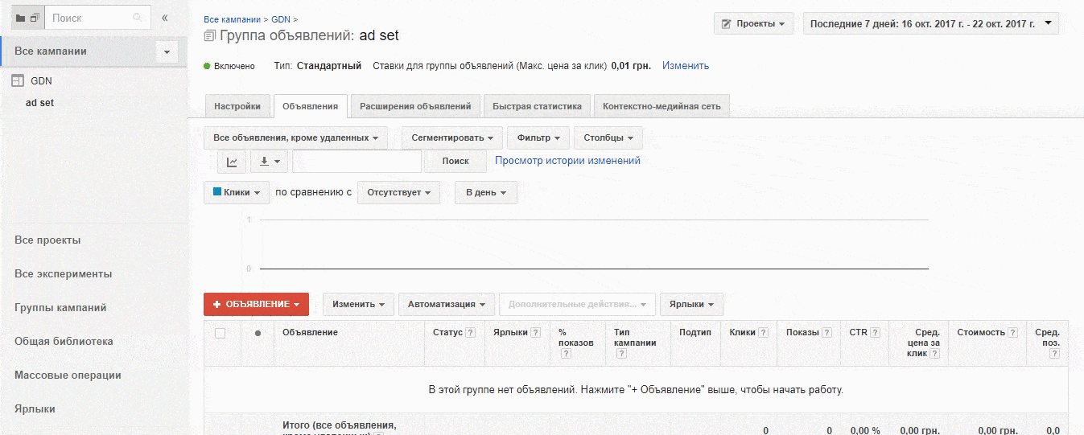Screen dimensions: 1084x435
Task: Click the red + ОБЪЯВЛЕНИЕ button
Action: [256, 304]
